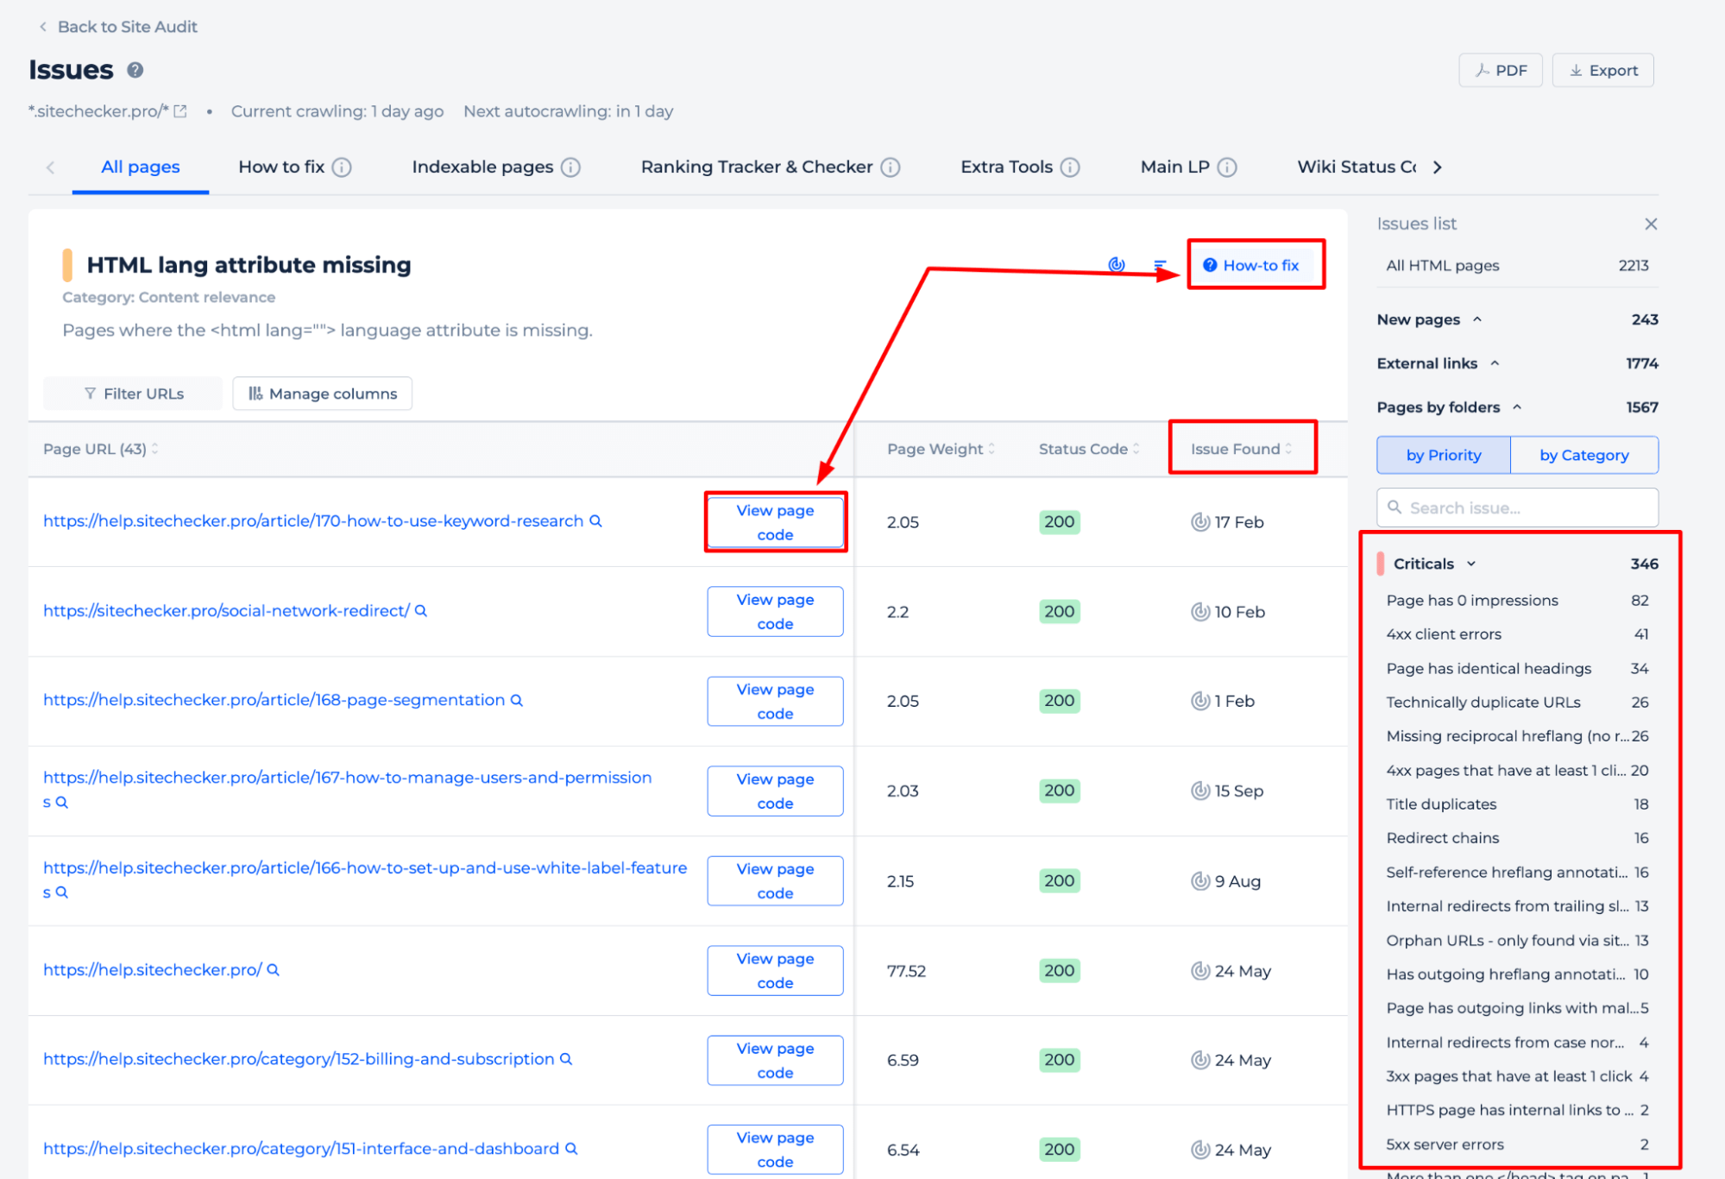
Task: Click magnifier icon next to 170-how-to-use-keyword-research URL
Action: click(595, 521)
